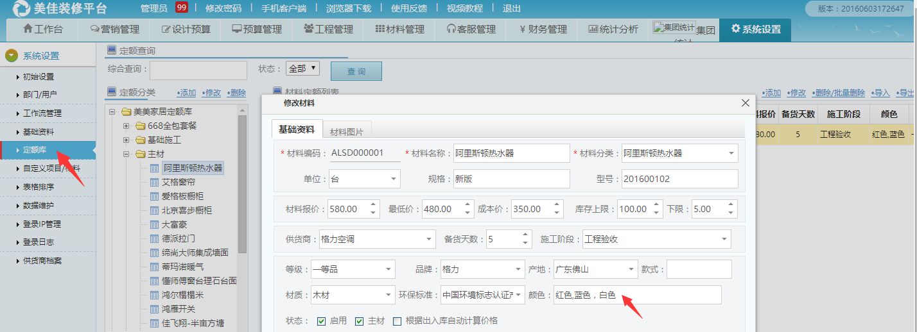Click the 统计分析 chart icon
Screen dimensions: 917x332
(593, 29)
